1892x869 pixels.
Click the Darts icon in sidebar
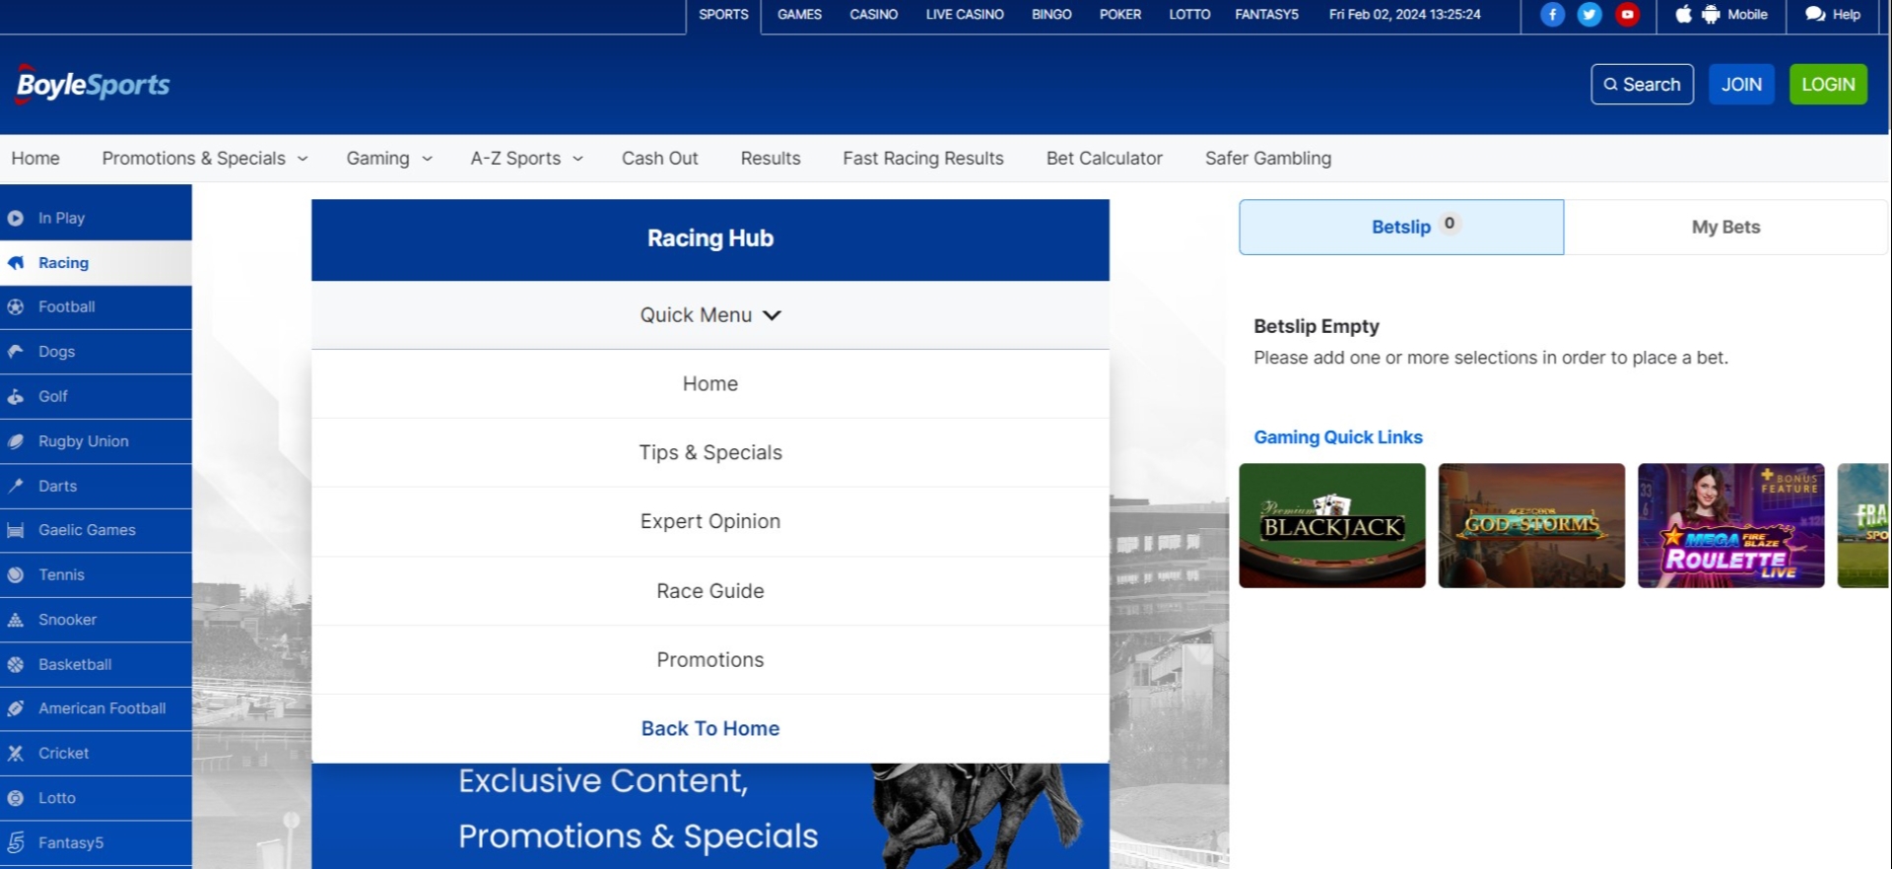(16, 486)
